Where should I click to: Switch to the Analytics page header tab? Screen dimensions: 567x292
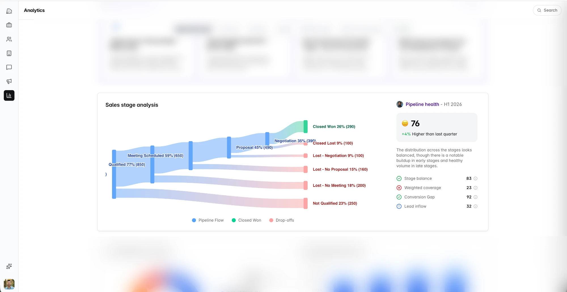34,10
